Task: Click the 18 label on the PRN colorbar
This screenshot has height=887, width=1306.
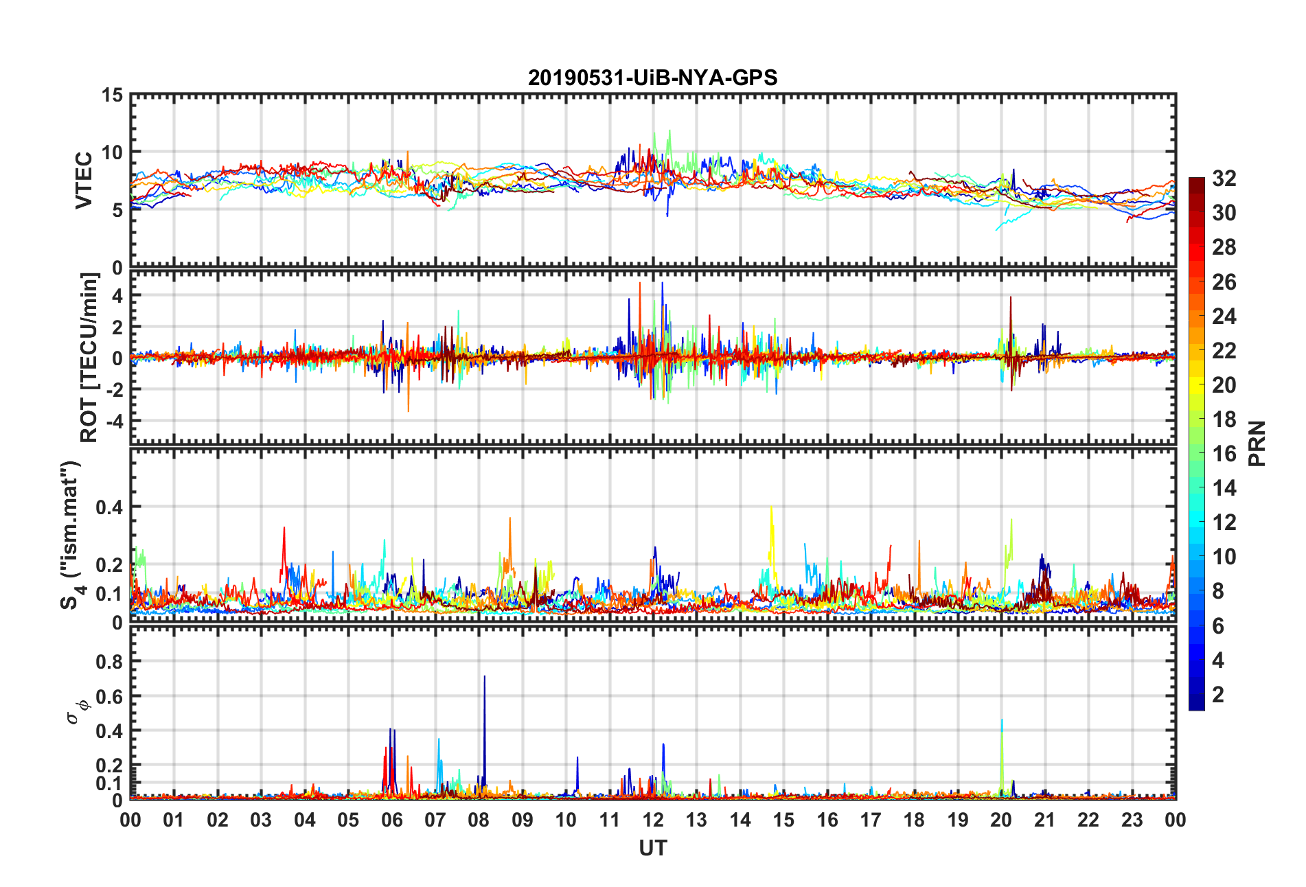Action: tap(1224, 419)
